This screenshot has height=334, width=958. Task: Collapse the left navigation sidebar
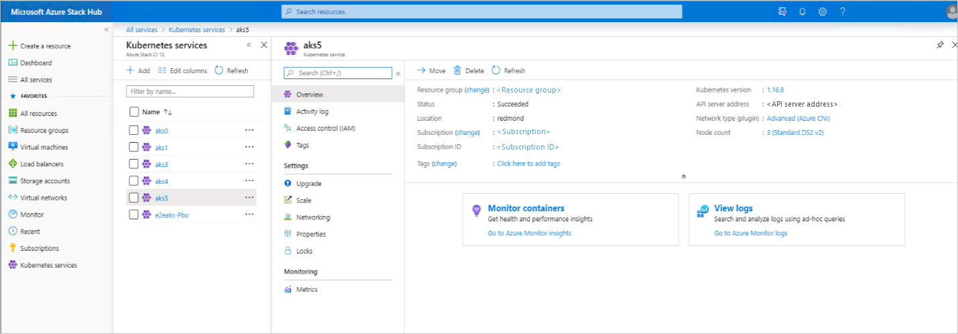[x=106, y=30]
